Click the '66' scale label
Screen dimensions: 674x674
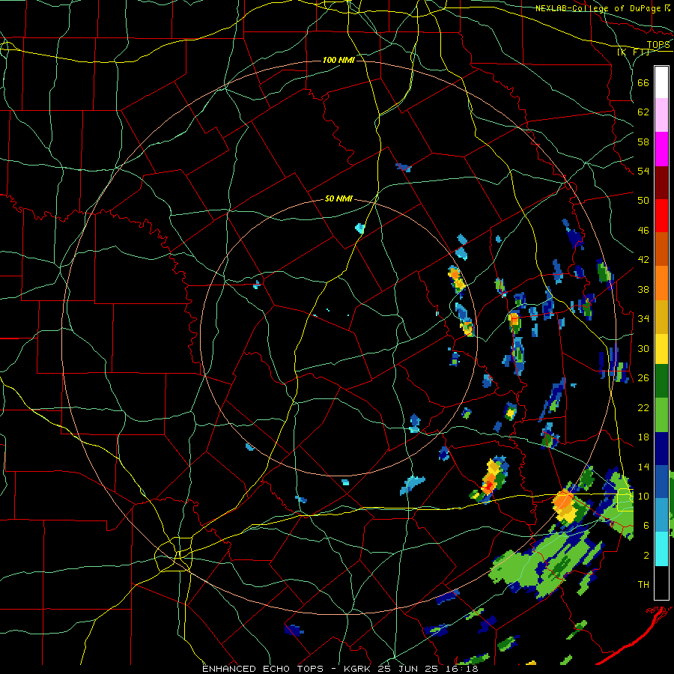tap(643, 83)
